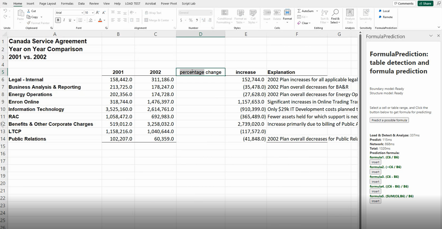442x229 pixels.
Task: Switch to the Insert ribbon tab
Action: pyautogui.click(x=30, y=3)
